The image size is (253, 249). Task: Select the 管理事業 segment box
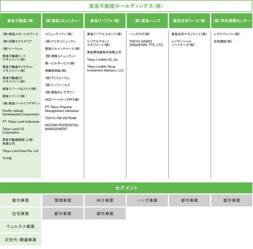[x=63, y=200]
